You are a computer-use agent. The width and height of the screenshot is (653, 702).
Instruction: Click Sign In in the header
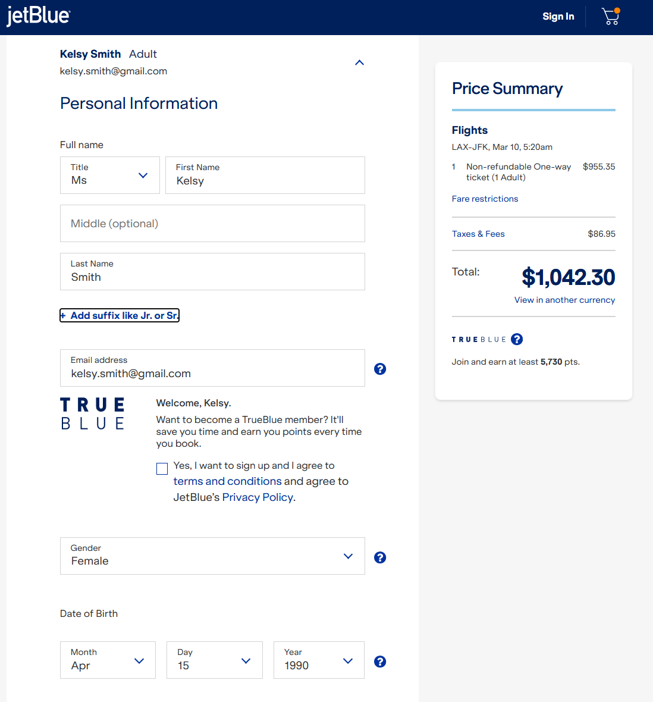click(558, 17)
